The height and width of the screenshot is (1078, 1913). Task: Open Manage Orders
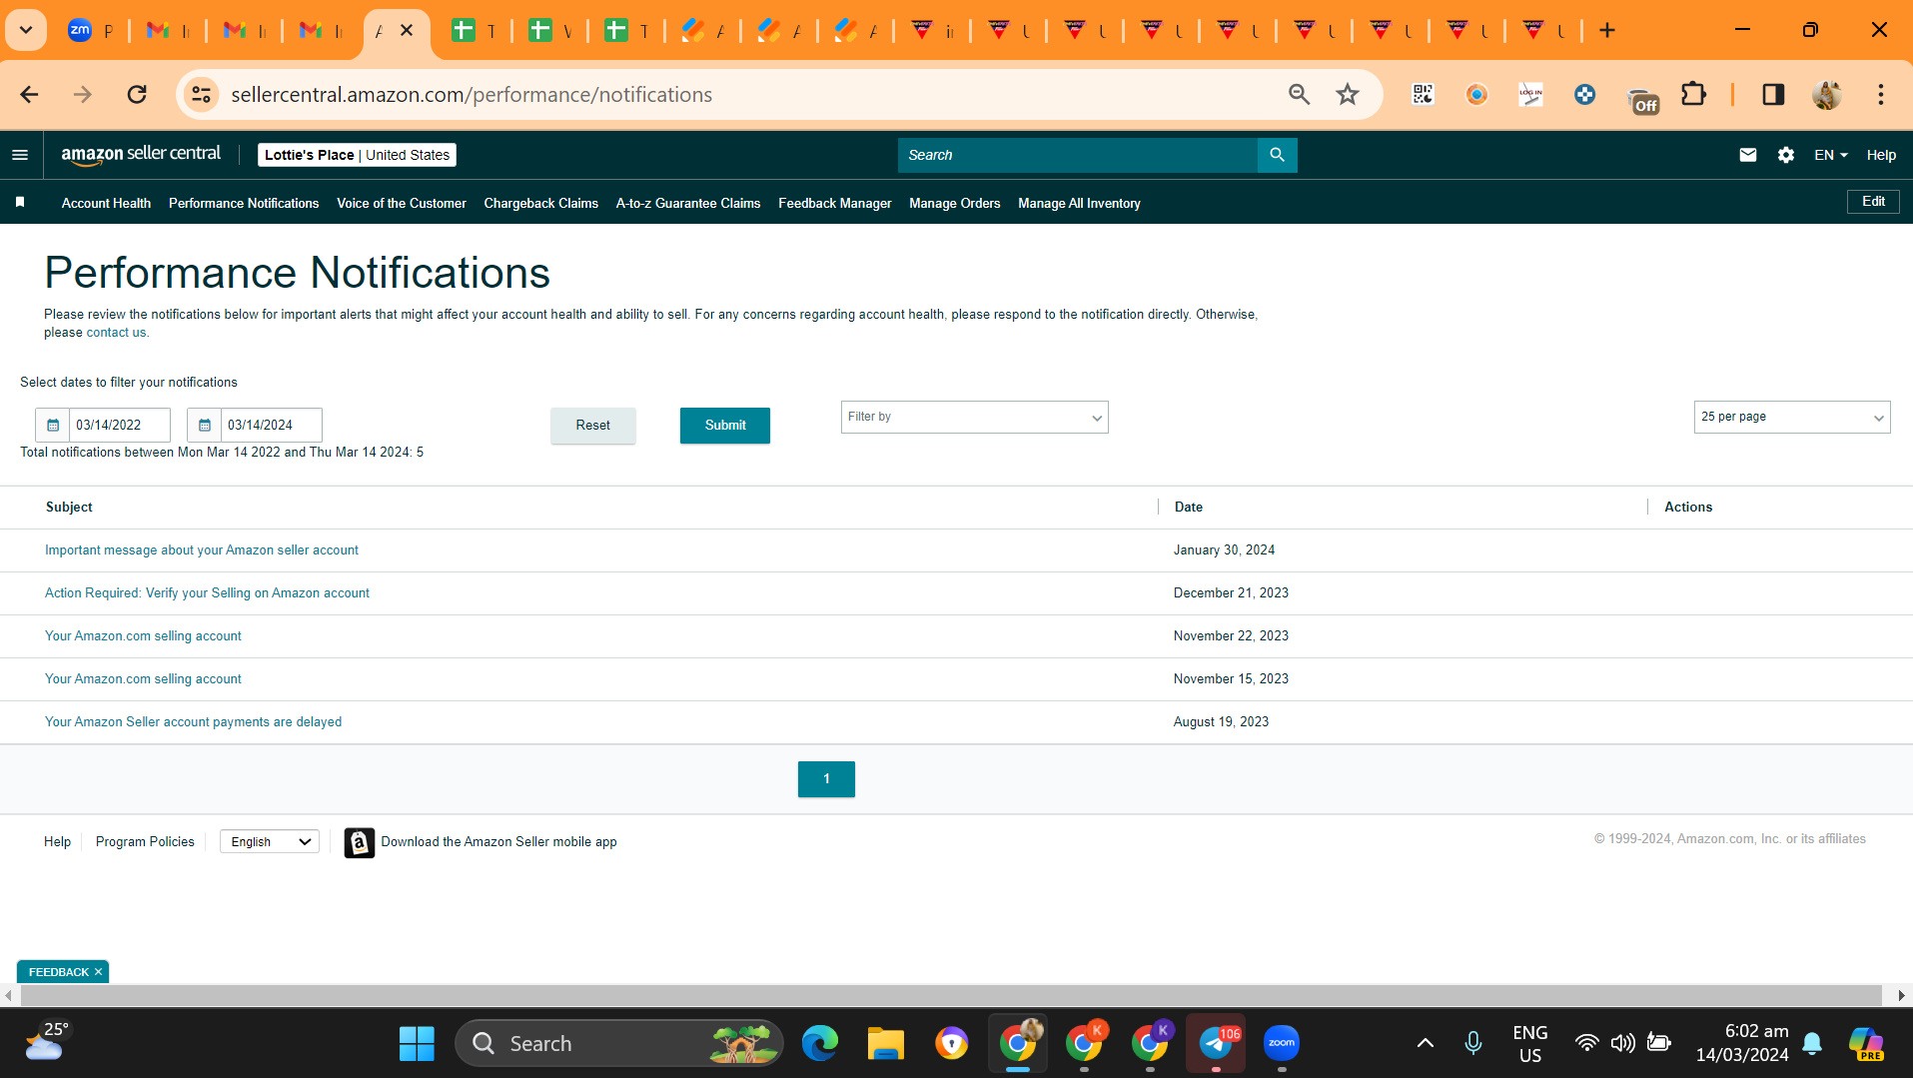tap(955, 203)
